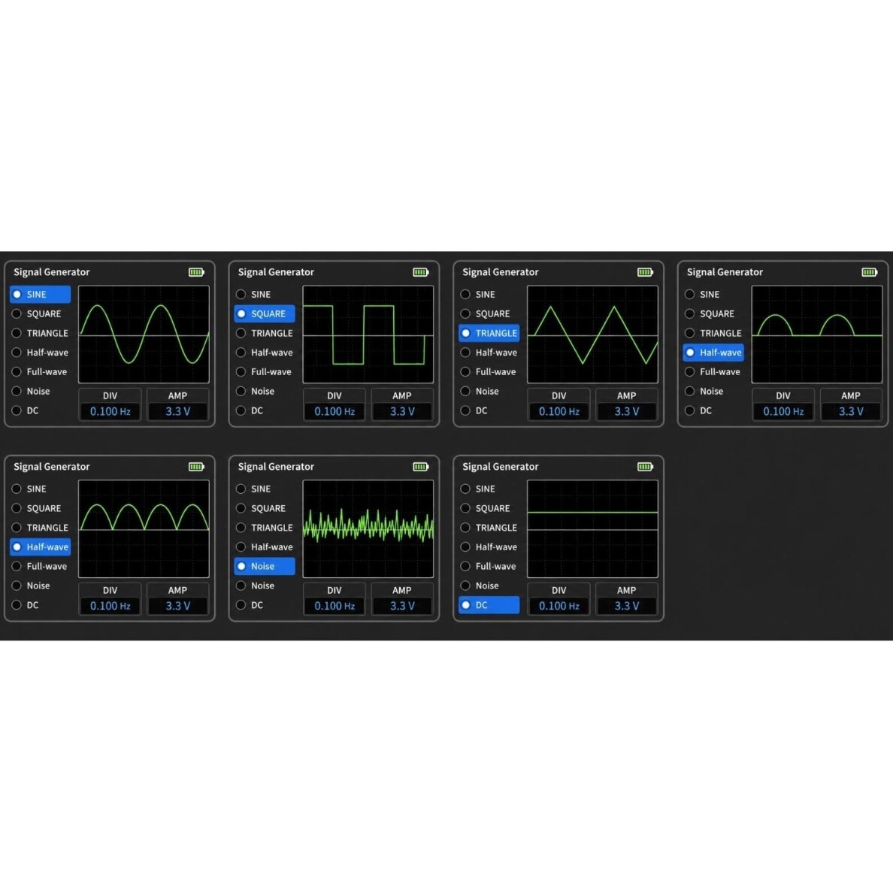
Task: Click the preview showing four rectified arches
Action: 144,529
